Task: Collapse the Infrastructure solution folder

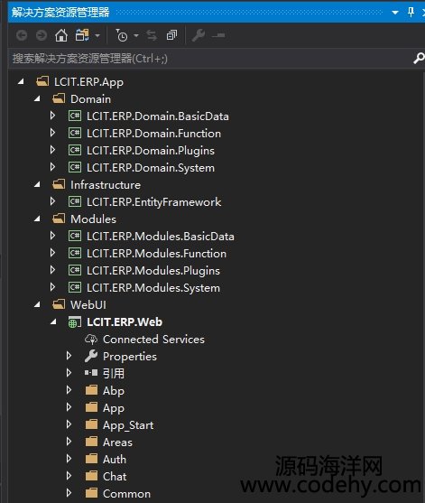Action: click(x=37, y=184)
